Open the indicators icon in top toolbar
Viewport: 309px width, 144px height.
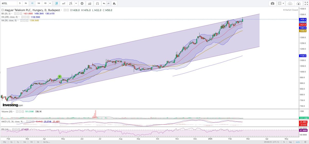pyautogui.click(x=89, y=3)
